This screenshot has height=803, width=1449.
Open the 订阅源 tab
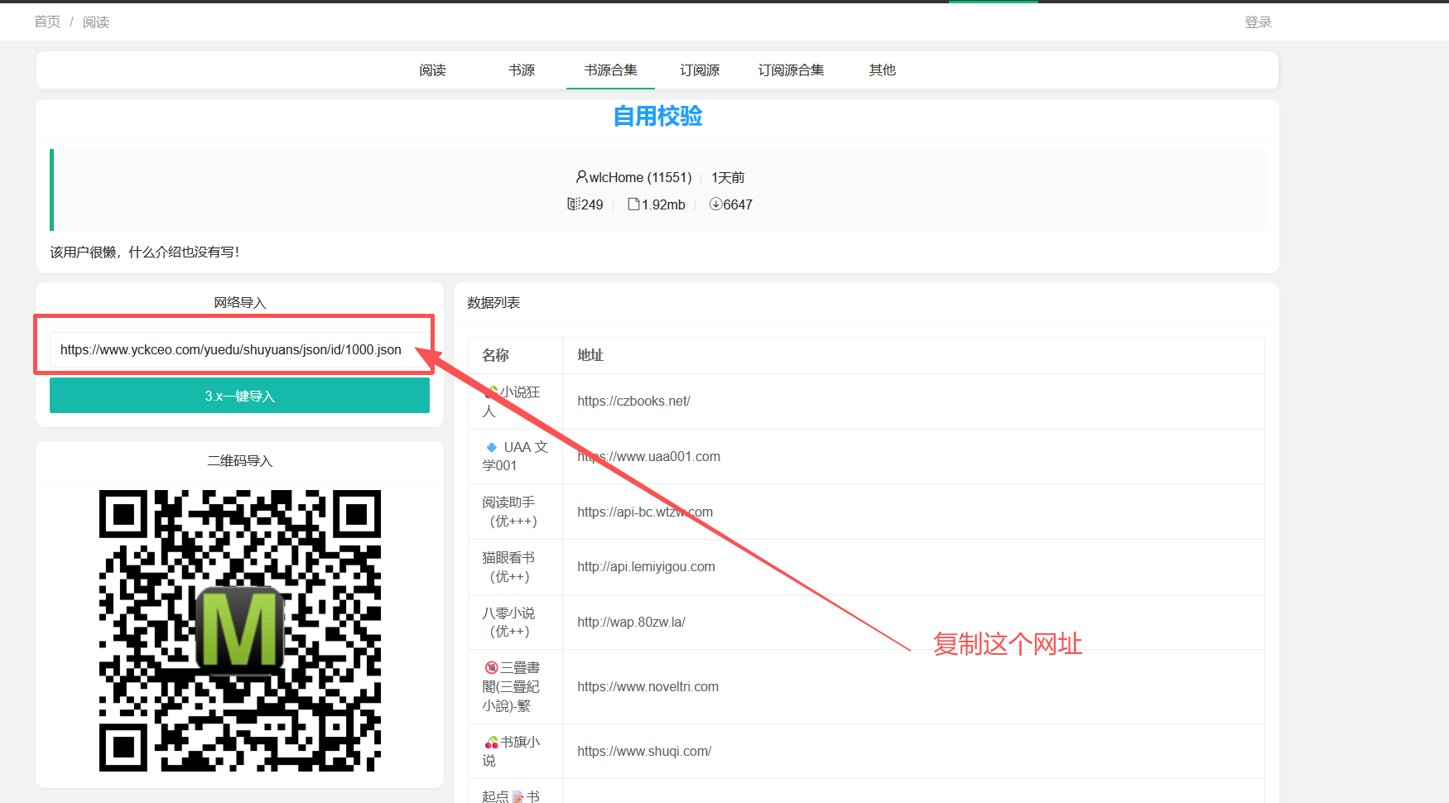(x=700, y=70)
